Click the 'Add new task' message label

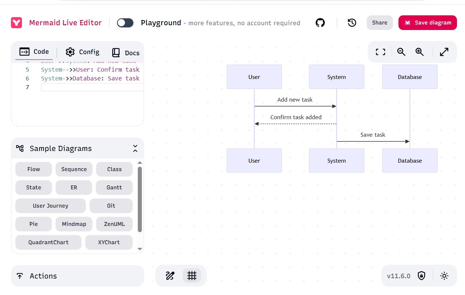(295, 99)
